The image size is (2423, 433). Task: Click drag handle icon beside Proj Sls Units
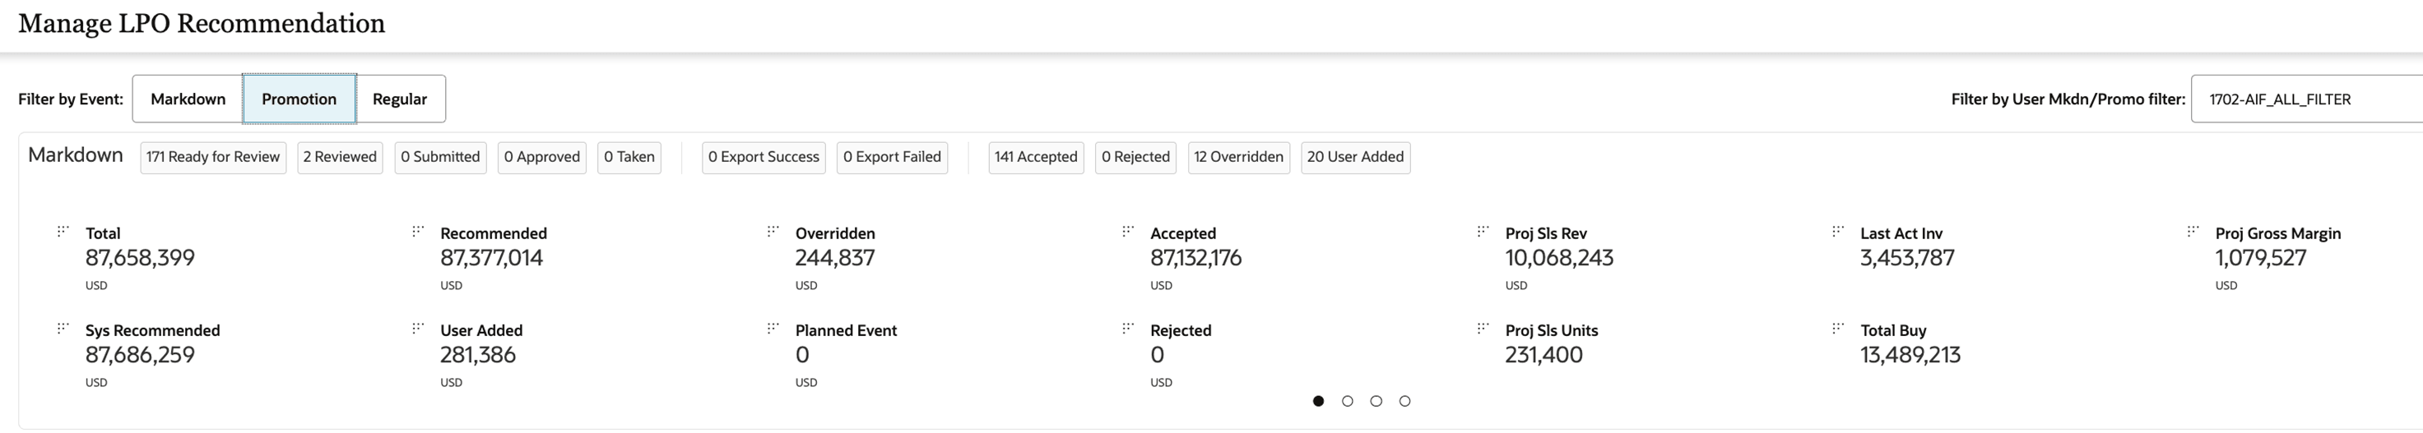pyautogui.click(x=1483, y=329)
